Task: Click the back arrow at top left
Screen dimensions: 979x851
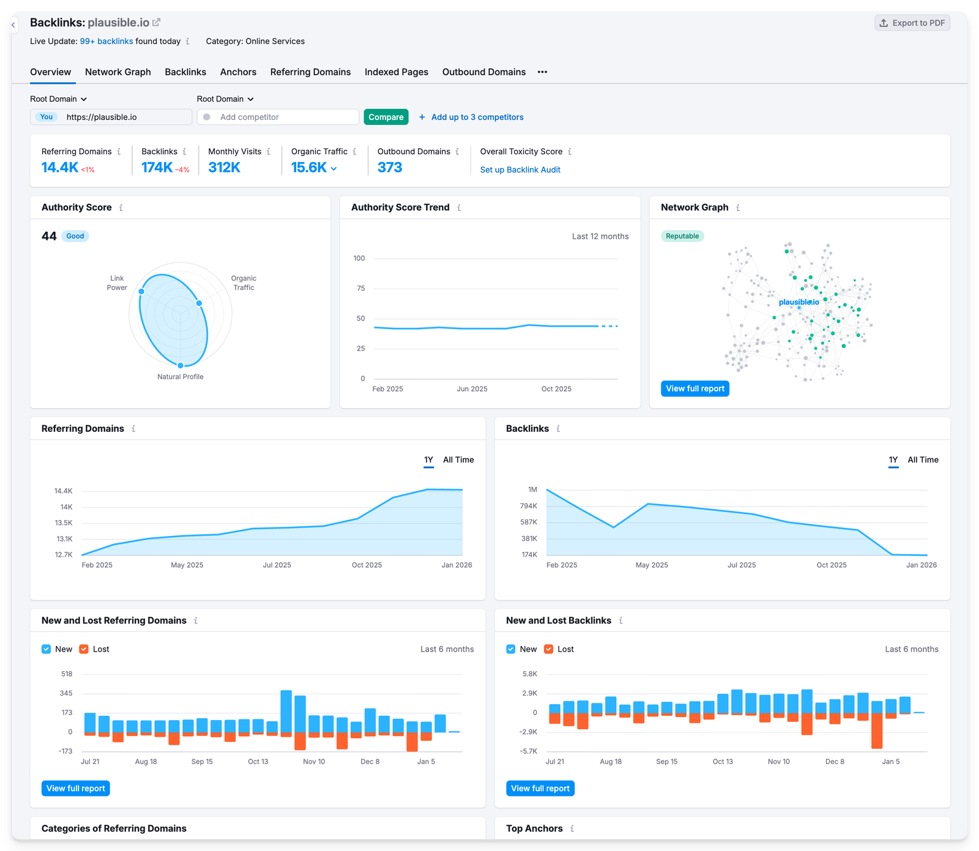Action: coord(13,24)
